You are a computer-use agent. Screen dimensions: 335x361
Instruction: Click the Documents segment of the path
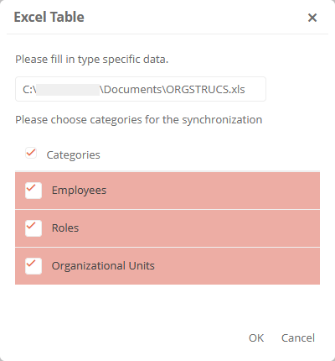coord(133,90)
